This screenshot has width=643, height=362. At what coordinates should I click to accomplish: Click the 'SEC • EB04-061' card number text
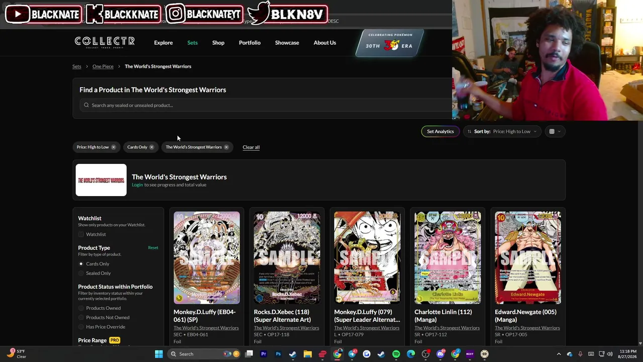[x=190, y=335]
